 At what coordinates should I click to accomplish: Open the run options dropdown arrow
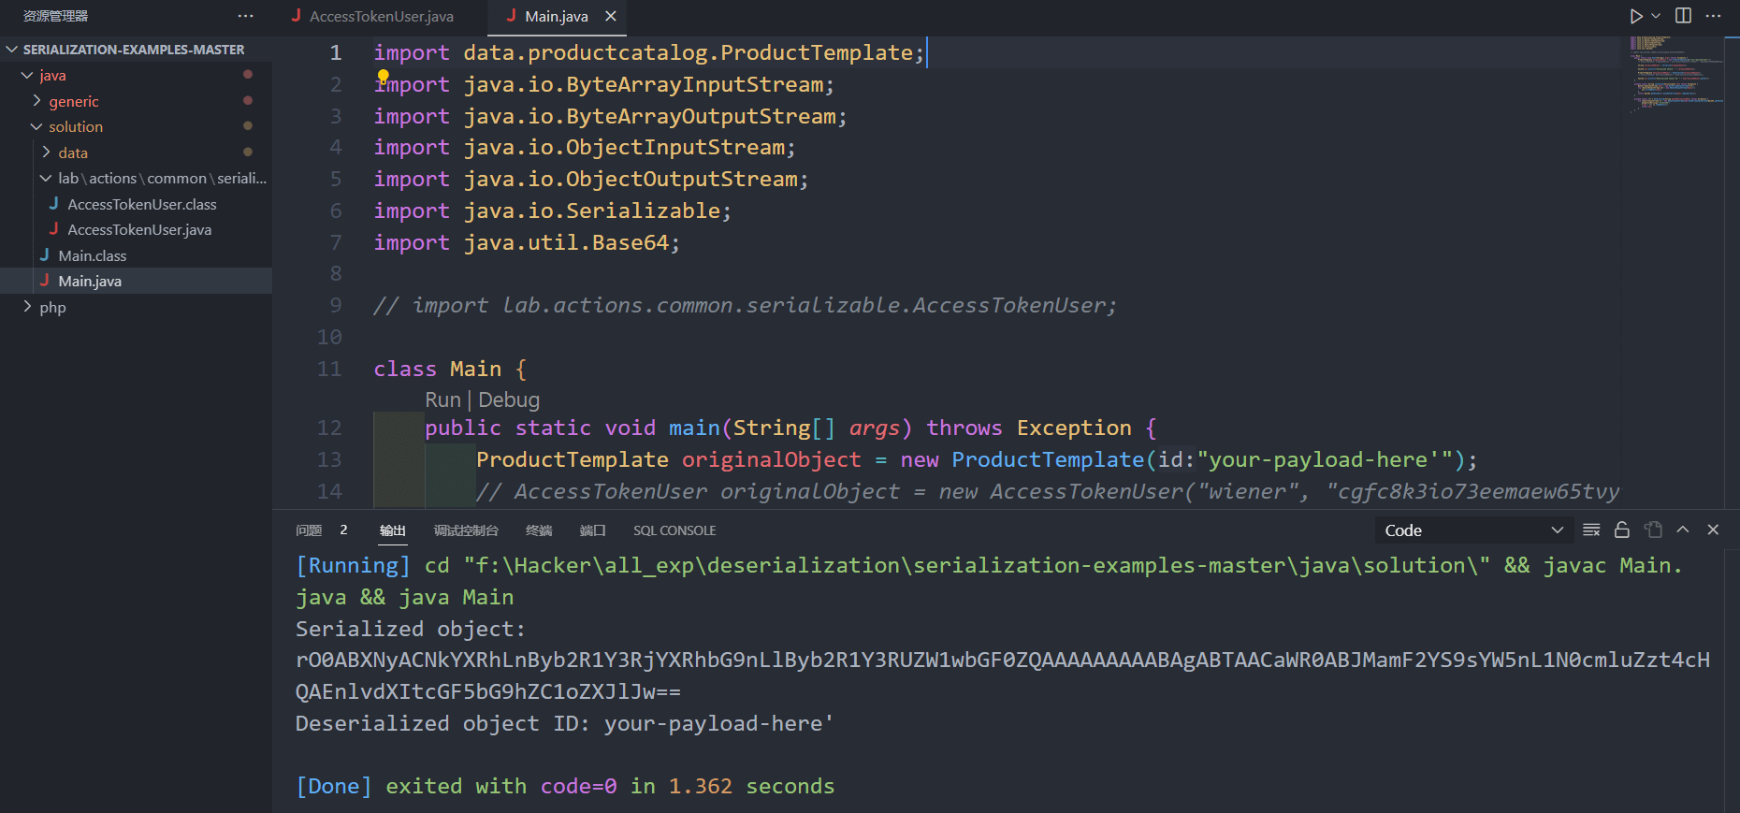(x=1656, y=16)
